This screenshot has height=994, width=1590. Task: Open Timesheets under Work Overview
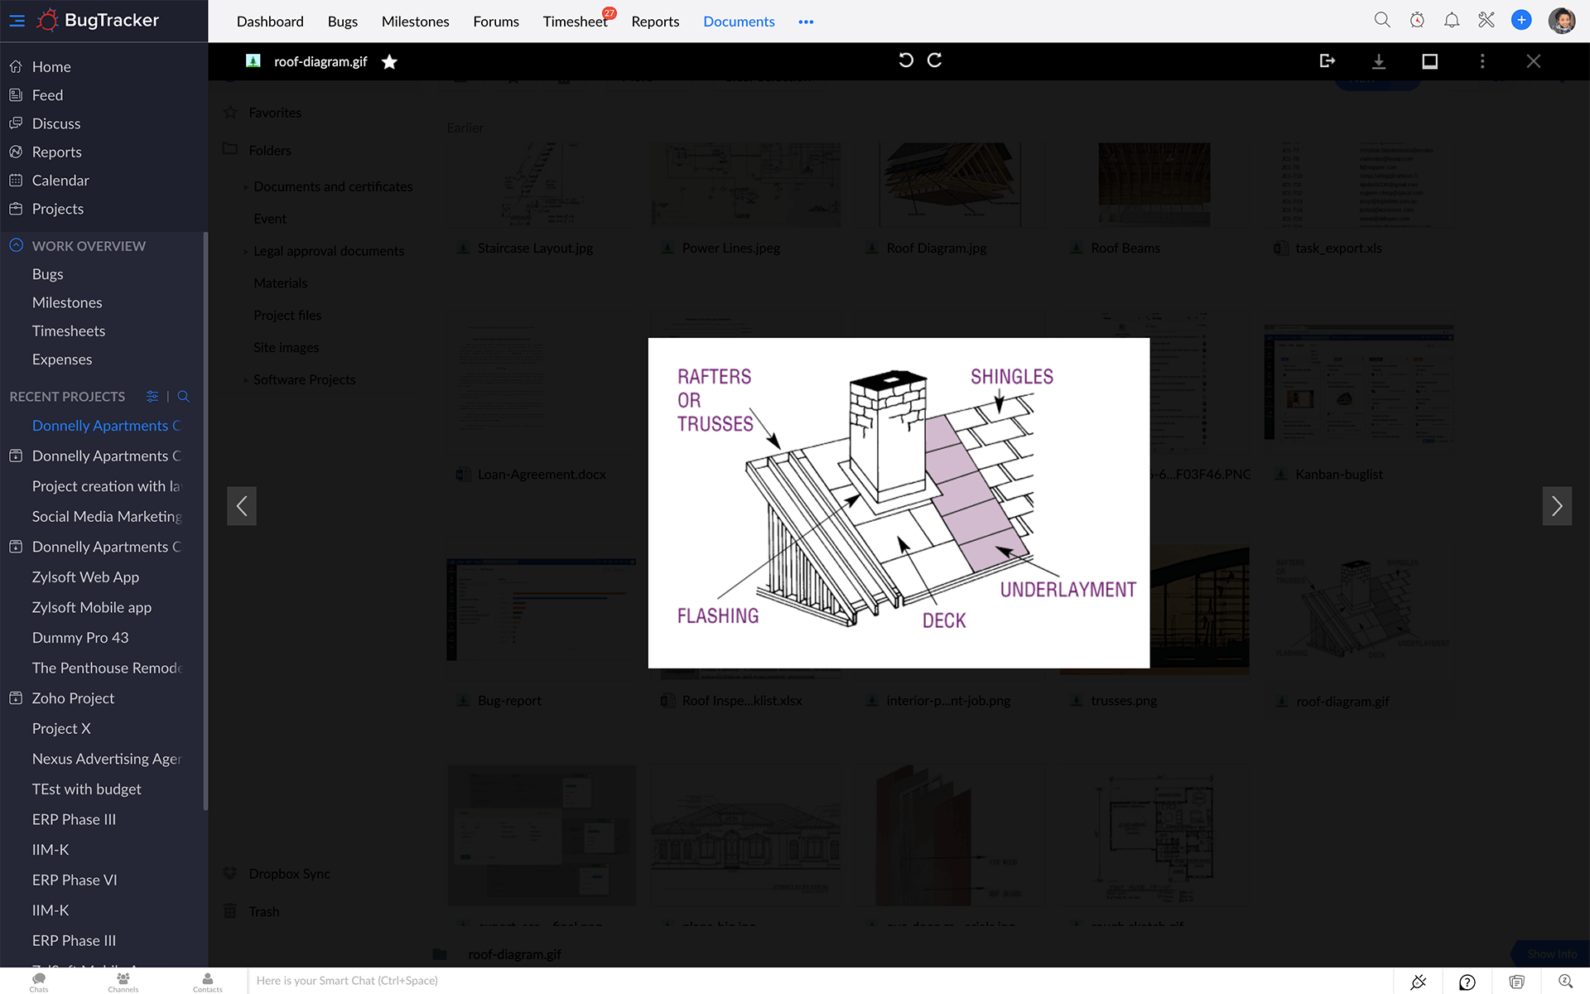click(x=69, y=331)
